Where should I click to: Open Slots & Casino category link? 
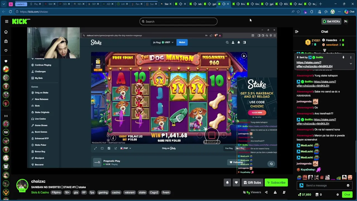40,192
